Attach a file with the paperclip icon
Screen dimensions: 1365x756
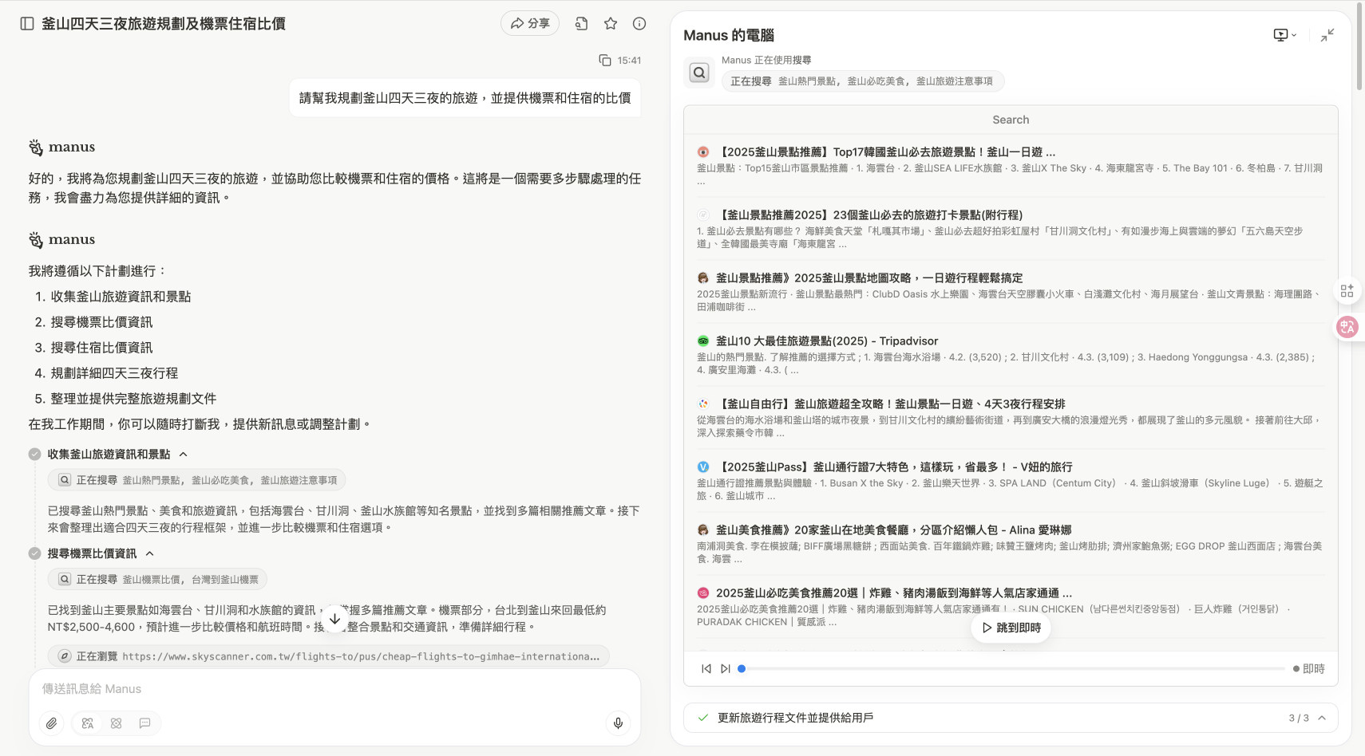click(52, 723)
